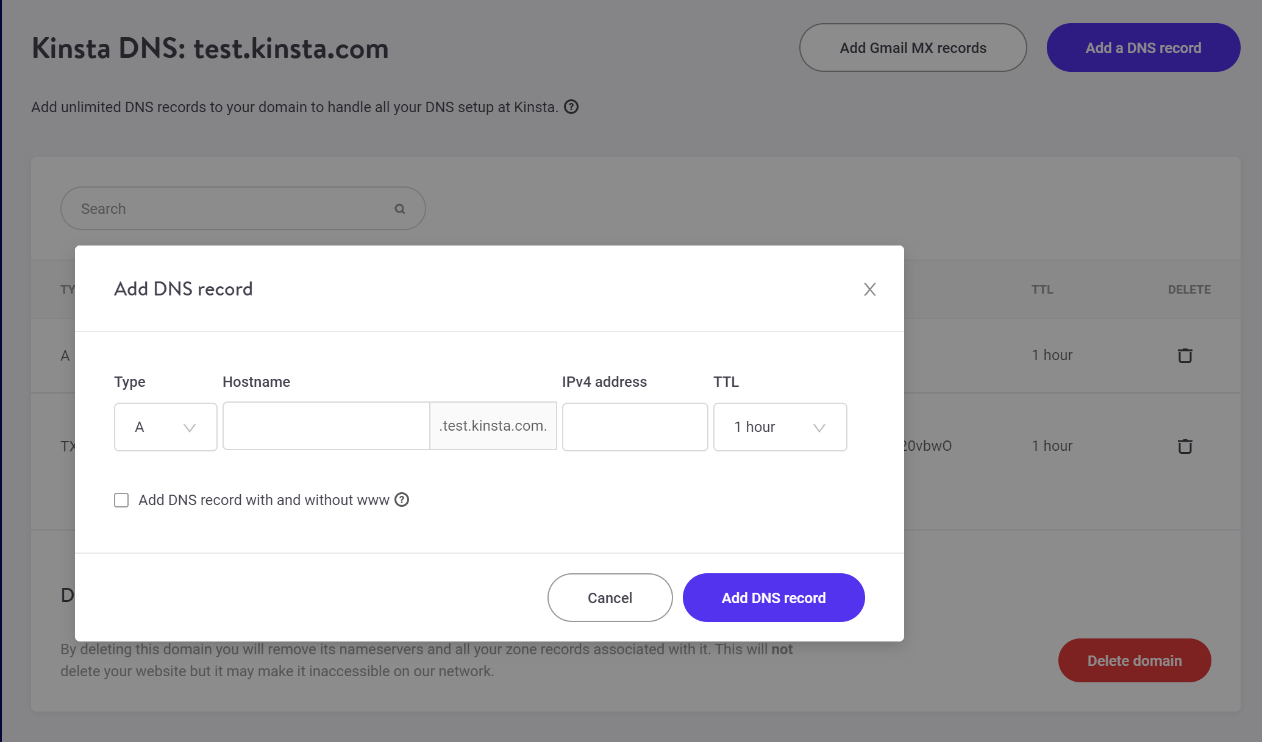Click the delete trash icon first row

click(1185, 355)
